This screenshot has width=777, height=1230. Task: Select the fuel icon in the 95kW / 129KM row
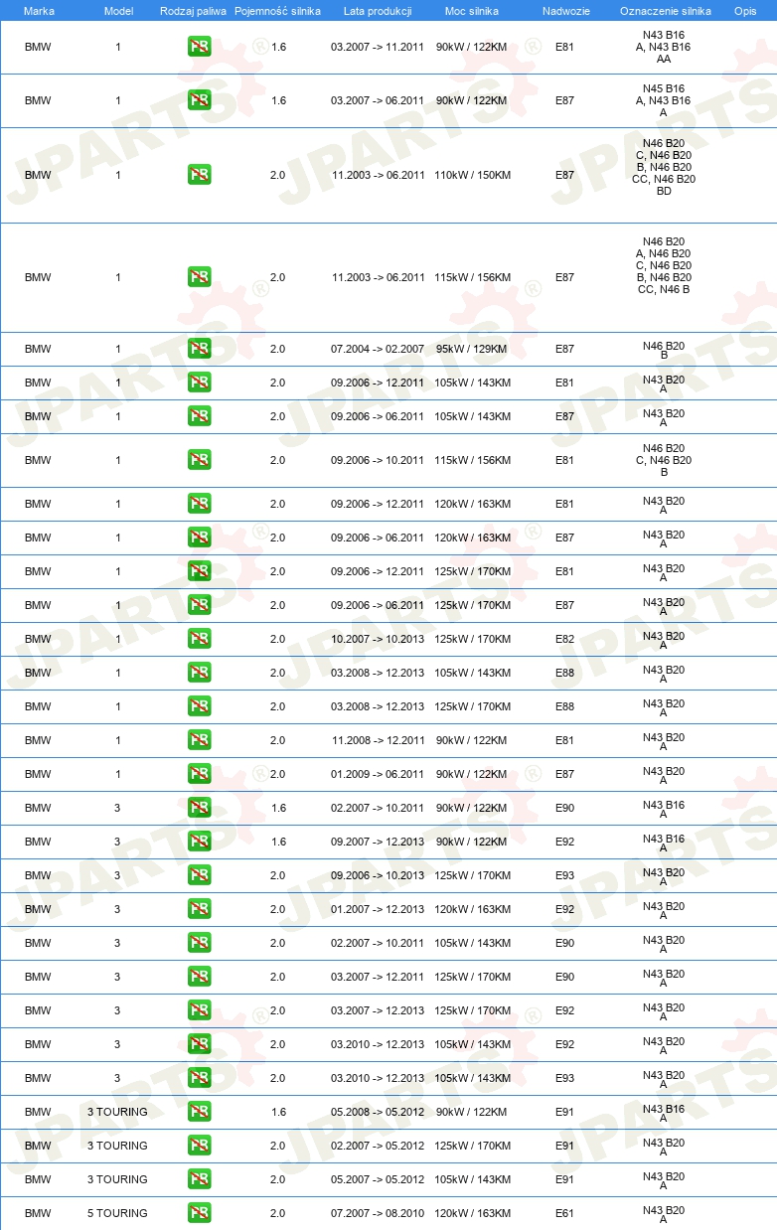[199, 349]
